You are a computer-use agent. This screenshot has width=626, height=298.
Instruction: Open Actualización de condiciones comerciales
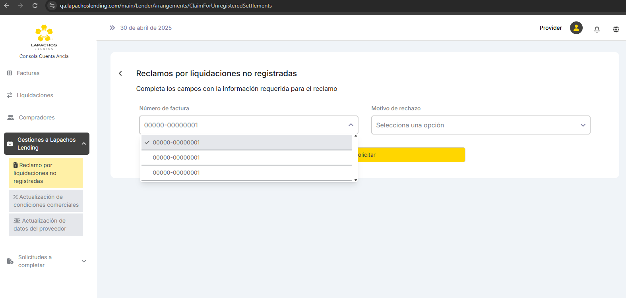tap(46, 201)
